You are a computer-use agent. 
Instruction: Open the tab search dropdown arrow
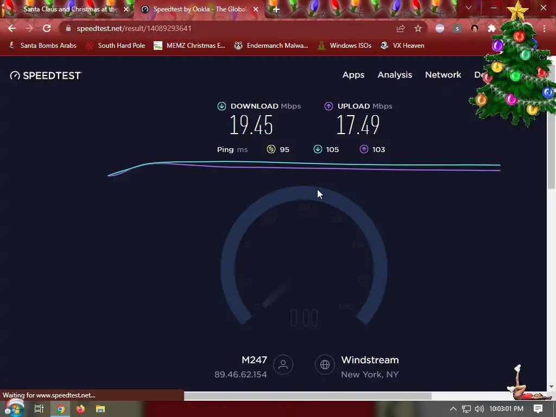(x=469, y=8)
